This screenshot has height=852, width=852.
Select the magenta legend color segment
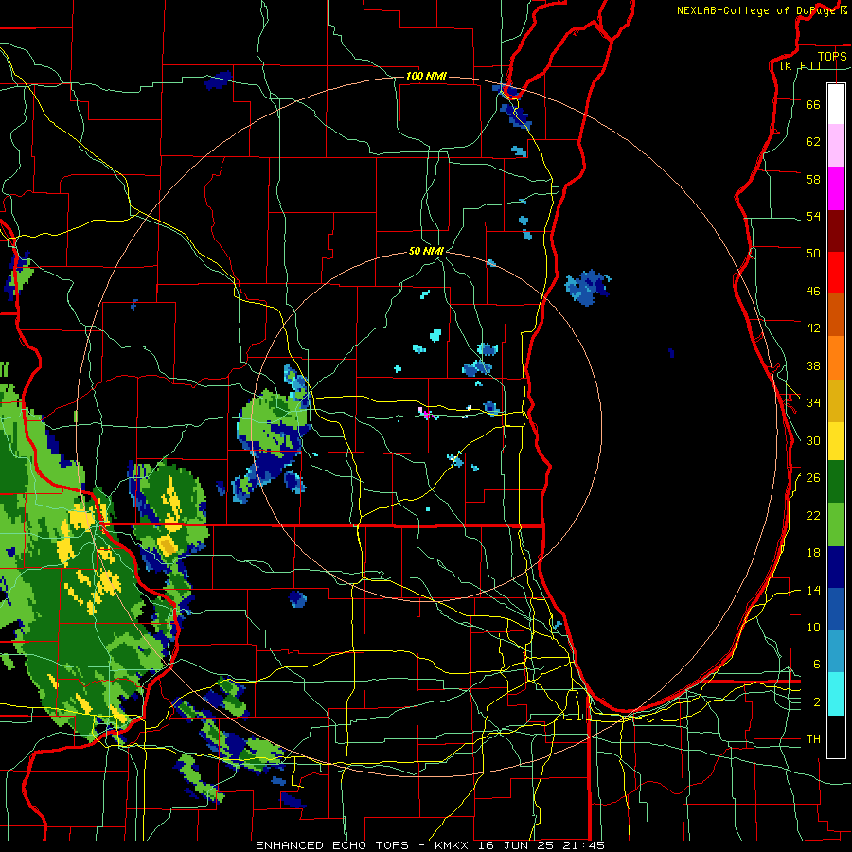pyautogui.click(x=836, y=188)
